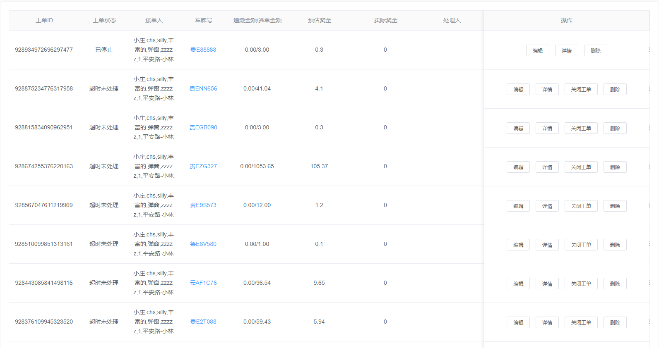Edit the work order for plate 贵EGB090
659x348 pixels.
click(x=518, y=128)
